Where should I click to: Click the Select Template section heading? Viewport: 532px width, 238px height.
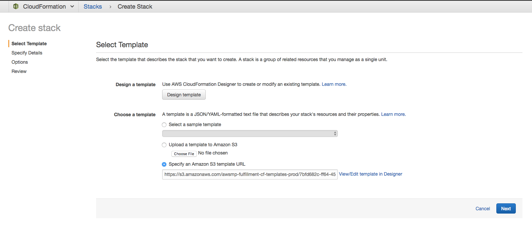[122, 45]
